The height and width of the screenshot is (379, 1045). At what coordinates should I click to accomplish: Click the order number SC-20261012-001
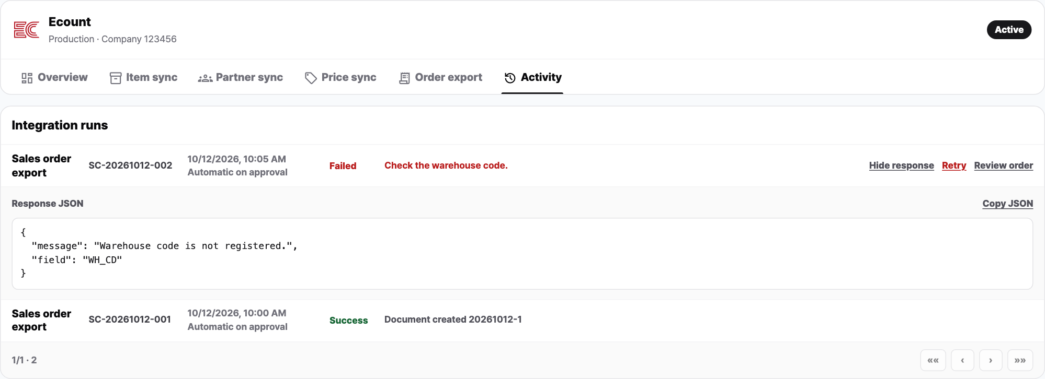tap(130, 319)
